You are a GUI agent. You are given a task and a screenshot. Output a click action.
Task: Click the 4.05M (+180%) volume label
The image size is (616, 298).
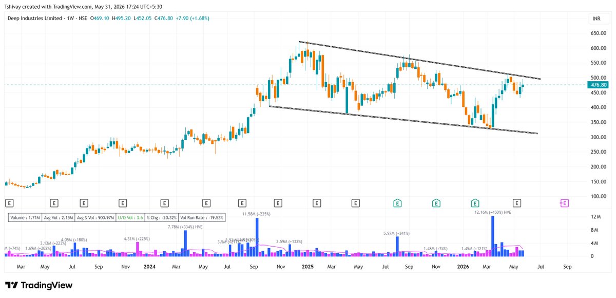tap(74, 240)
